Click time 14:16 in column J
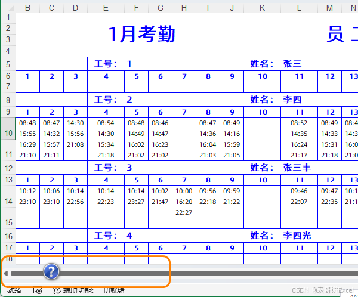Image resolution: width=358 pixels, height=297 pixels. [x=232, y=134]
